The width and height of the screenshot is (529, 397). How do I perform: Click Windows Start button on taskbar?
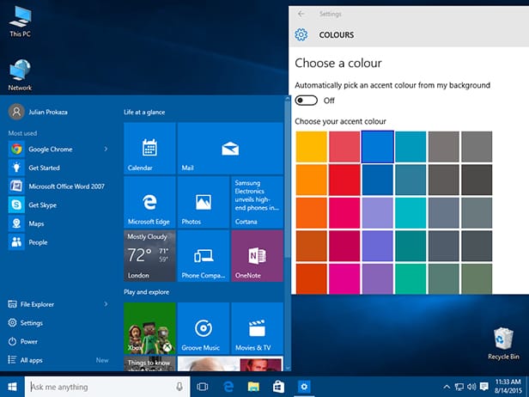click(x=12, y=387)
